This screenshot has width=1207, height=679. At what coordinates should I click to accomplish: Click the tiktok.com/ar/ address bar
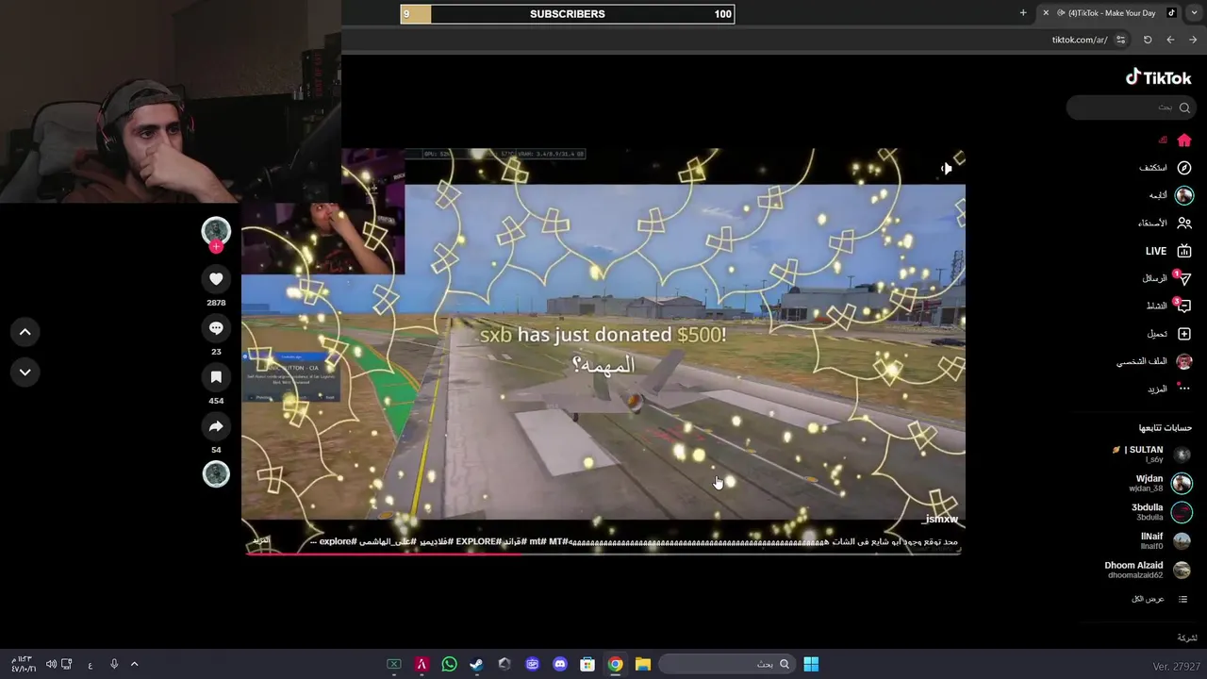click(x=1080, y=40)
